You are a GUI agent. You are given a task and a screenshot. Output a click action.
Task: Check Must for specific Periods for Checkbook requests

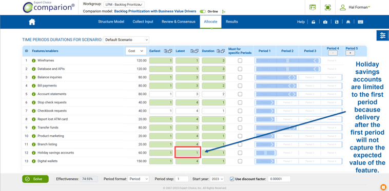(x=240, y=111)
